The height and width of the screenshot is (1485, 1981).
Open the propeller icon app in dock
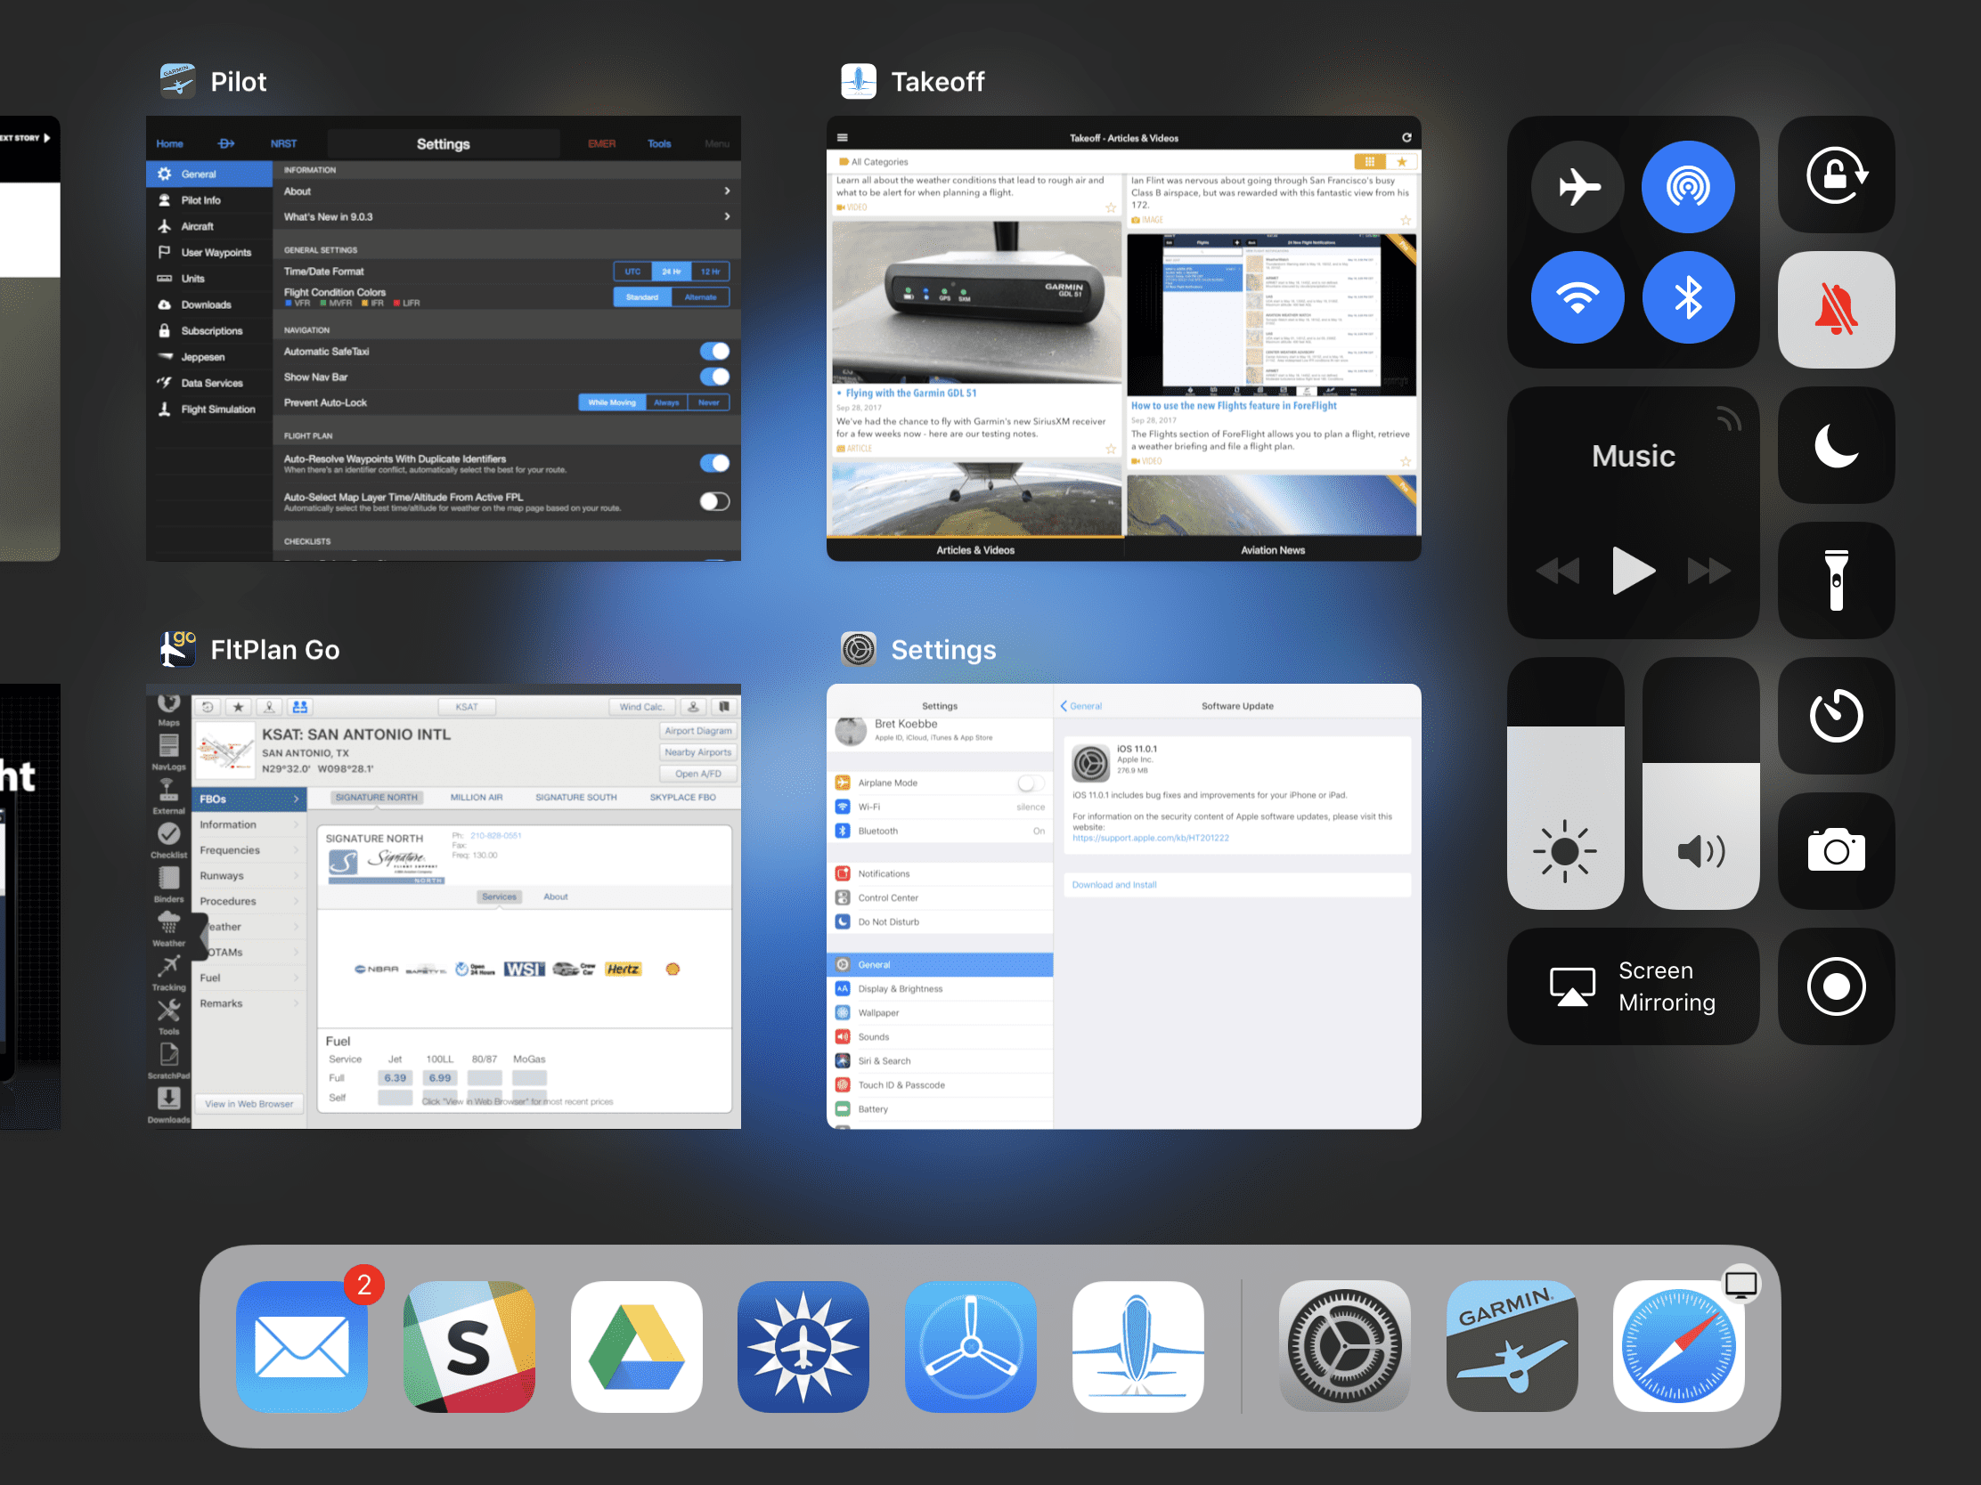[x=971, y=1346]
